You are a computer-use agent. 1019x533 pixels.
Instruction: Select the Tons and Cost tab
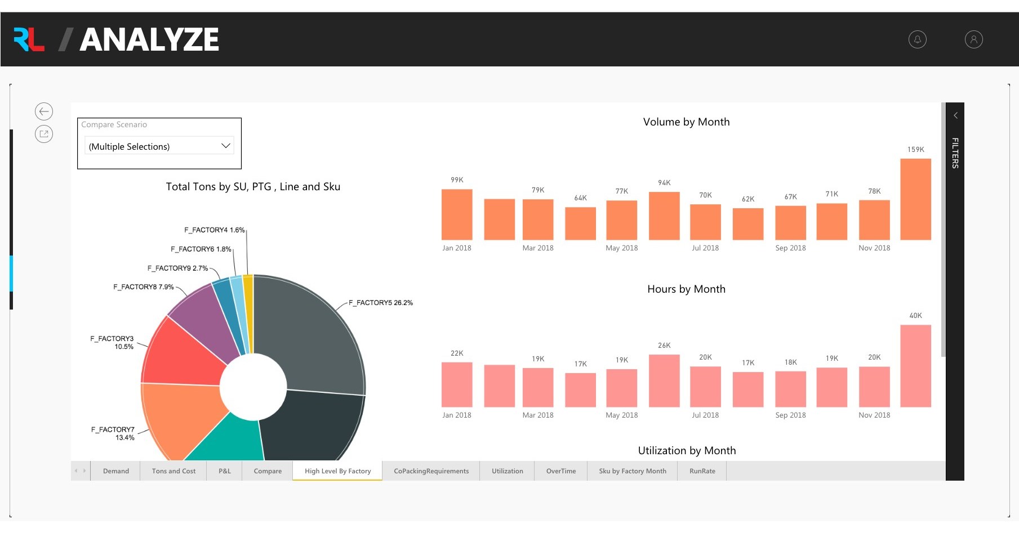click(x=173, y=471)
